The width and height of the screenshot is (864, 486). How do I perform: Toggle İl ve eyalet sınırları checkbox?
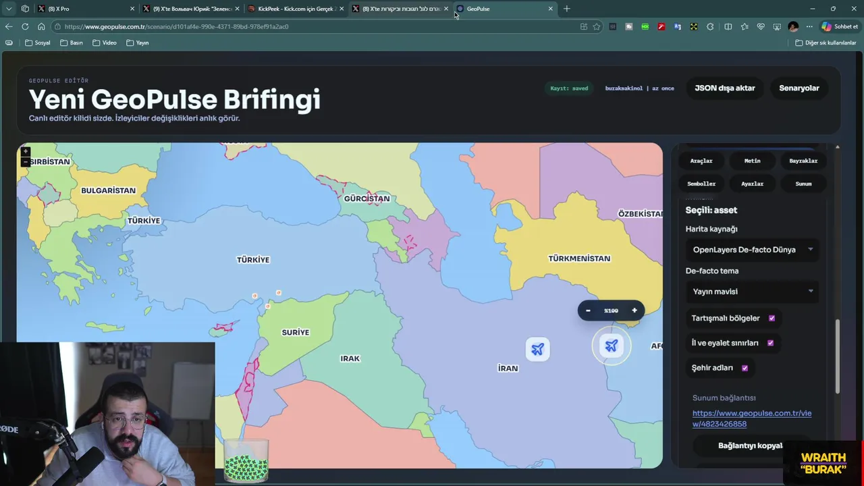770,343
